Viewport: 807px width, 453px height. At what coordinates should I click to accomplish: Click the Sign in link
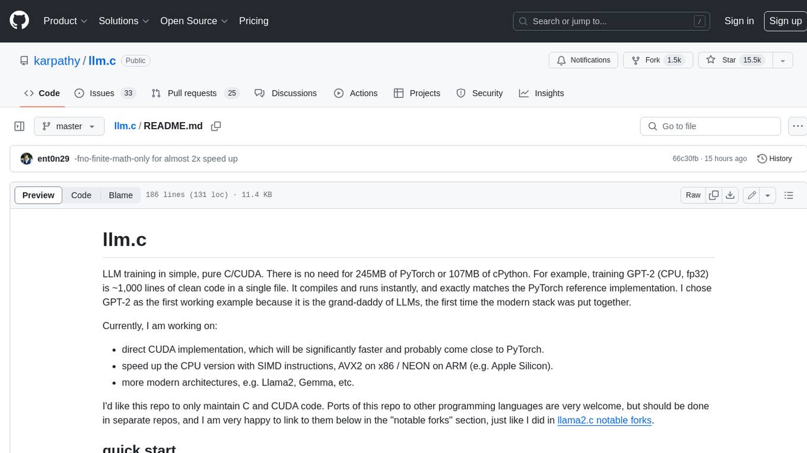pyautogui.click(x=739, y=21)
